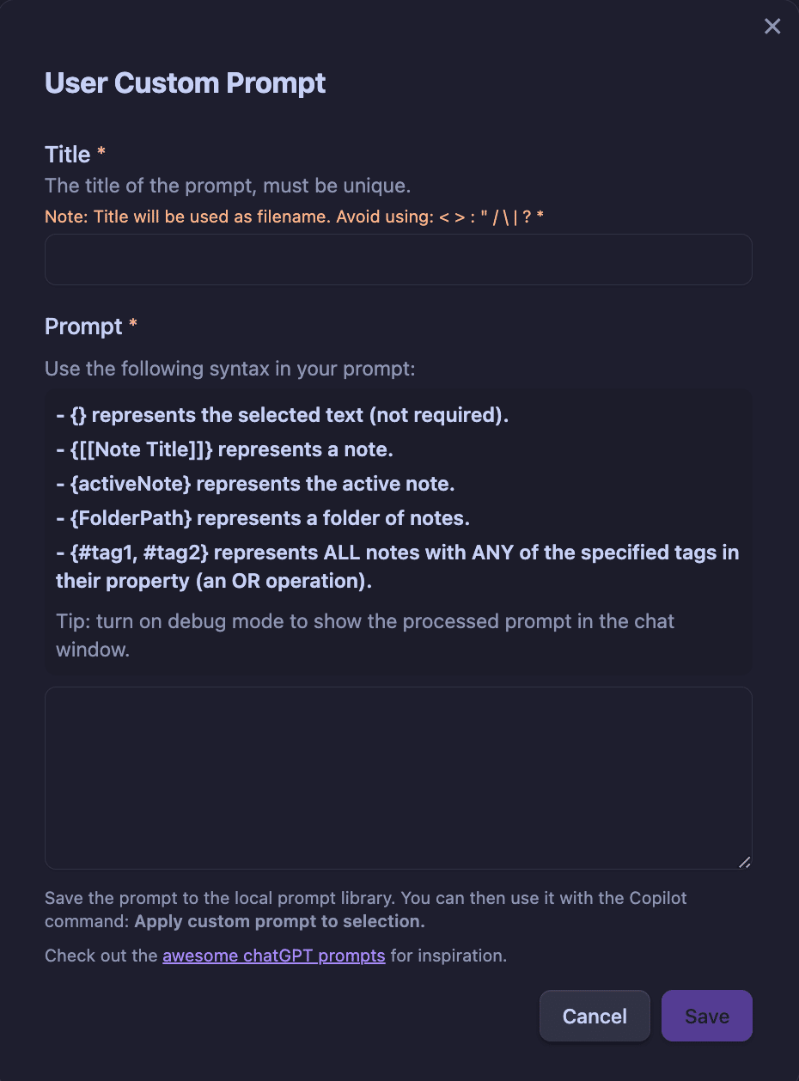The width and height of the screenshot is (799, 1081).
Task: Click the Apply custom prompt to selection text
Action: tap(280, 922)
